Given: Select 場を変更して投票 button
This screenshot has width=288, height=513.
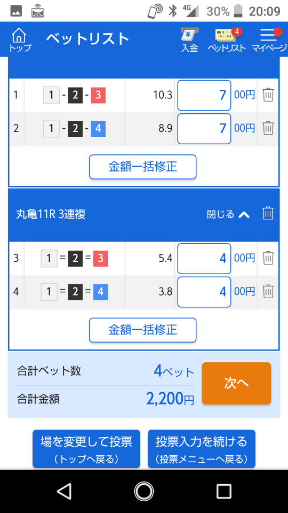Looking at the screenshot, I should [86, 448].
